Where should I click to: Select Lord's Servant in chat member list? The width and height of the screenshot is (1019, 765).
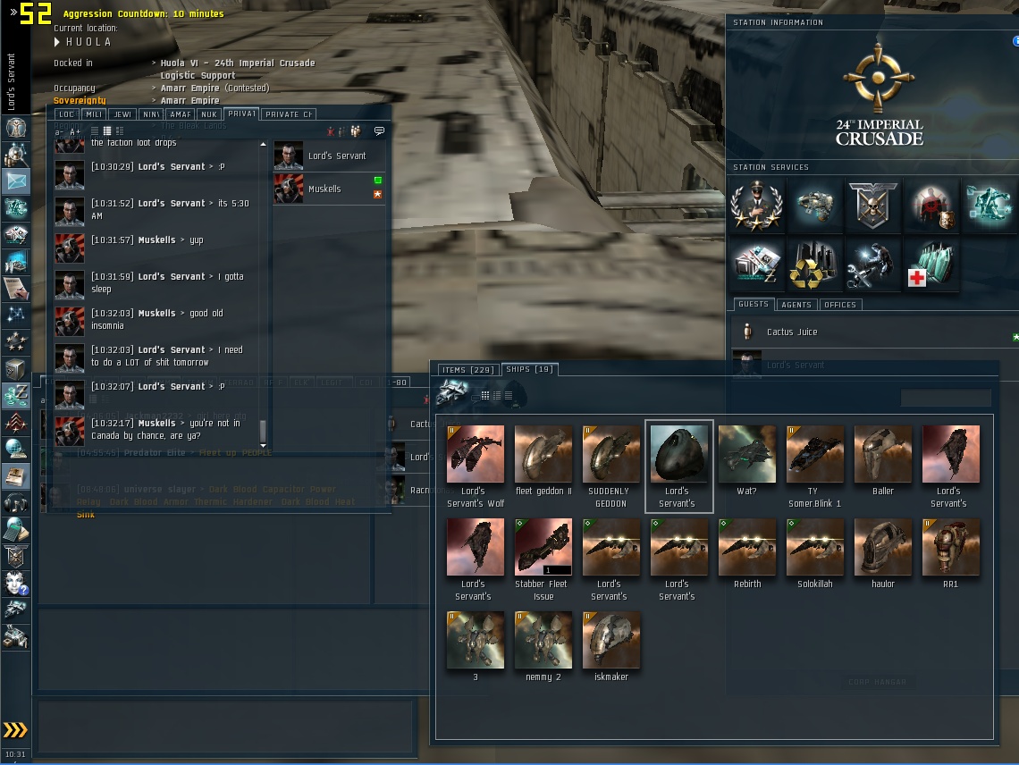point(329,156)
